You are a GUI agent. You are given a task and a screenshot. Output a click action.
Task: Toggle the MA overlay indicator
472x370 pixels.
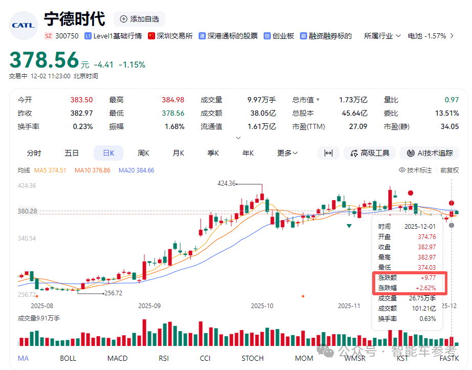tap(23, 358)
